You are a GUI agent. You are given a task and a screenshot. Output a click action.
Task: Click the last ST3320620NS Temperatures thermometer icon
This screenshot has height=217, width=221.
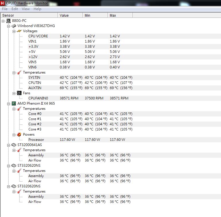coord(19,191)
